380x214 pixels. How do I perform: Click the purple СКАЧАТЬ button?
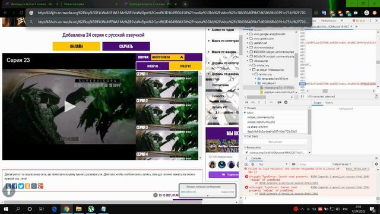[126, 46]
